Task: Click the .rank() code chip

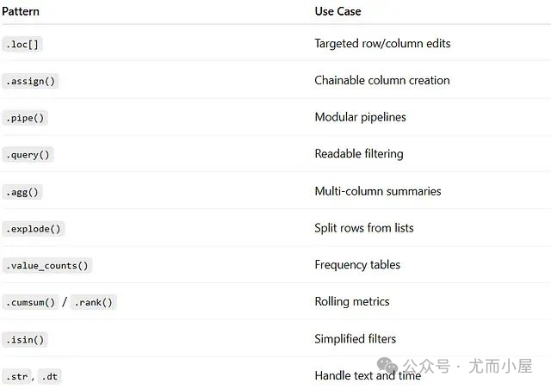Action: (93, 302)
